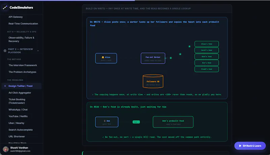Open The Interview Framework lesson
Viewport: 270px width, 155px height.
23,65
